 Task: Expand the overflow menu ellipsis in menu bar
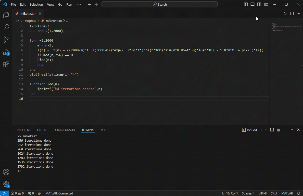click(x=79, y=4)
